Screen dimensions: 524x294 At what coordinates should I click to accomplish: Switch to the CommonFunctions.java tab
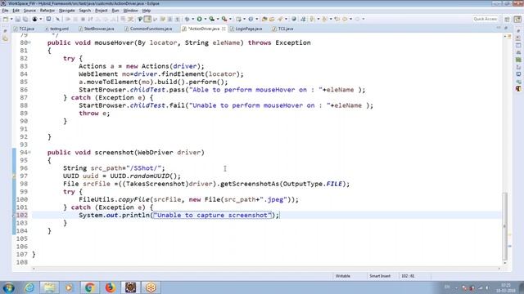pyautogui.click(x=148, y=29)
